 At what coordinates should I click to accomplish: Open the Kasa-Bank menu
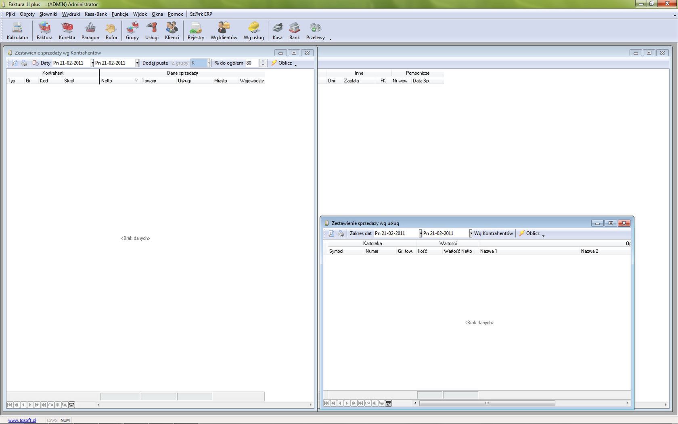tap(96, 14)
